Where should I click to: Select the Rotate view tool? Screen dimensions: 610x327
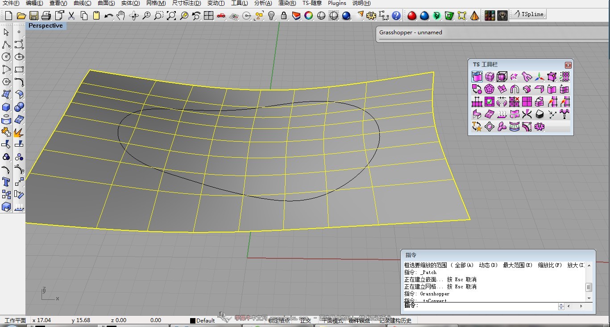(133, 16)
